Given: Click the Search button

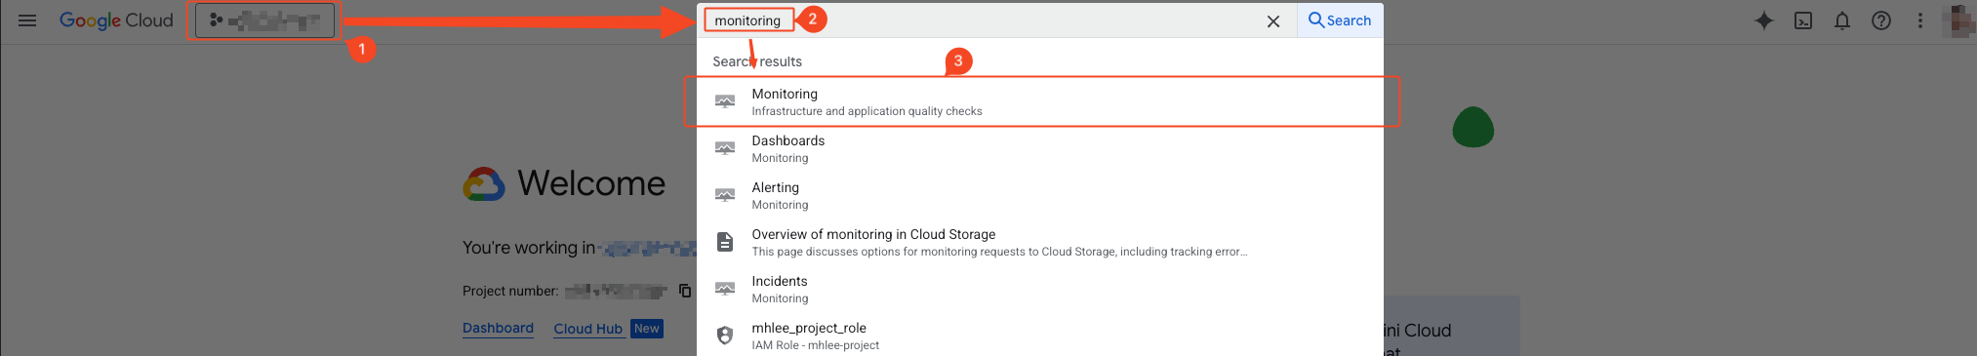Looking at the screenshot, I should click(1340, 20).
